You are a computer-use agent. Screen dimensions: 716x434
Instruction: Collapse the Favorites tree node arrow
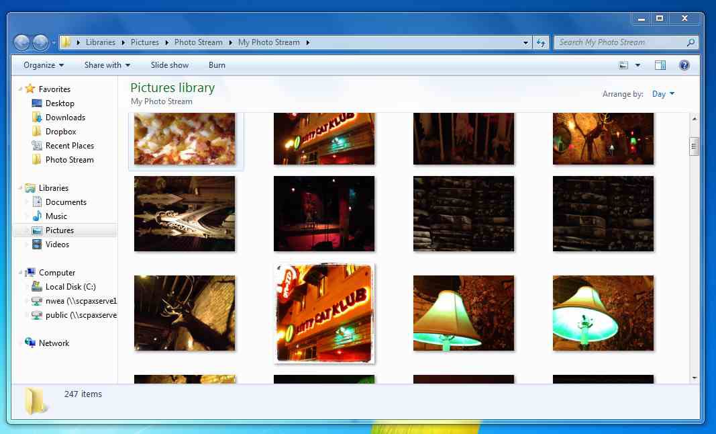[20, 89]
